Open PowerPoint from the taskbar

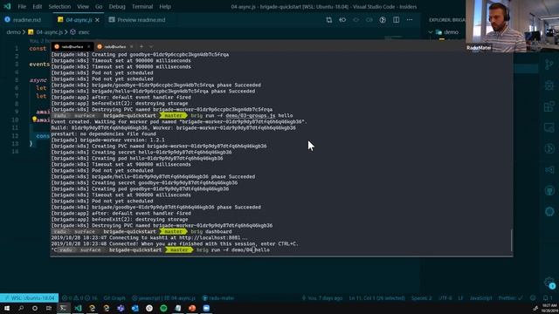pos(192,308)
